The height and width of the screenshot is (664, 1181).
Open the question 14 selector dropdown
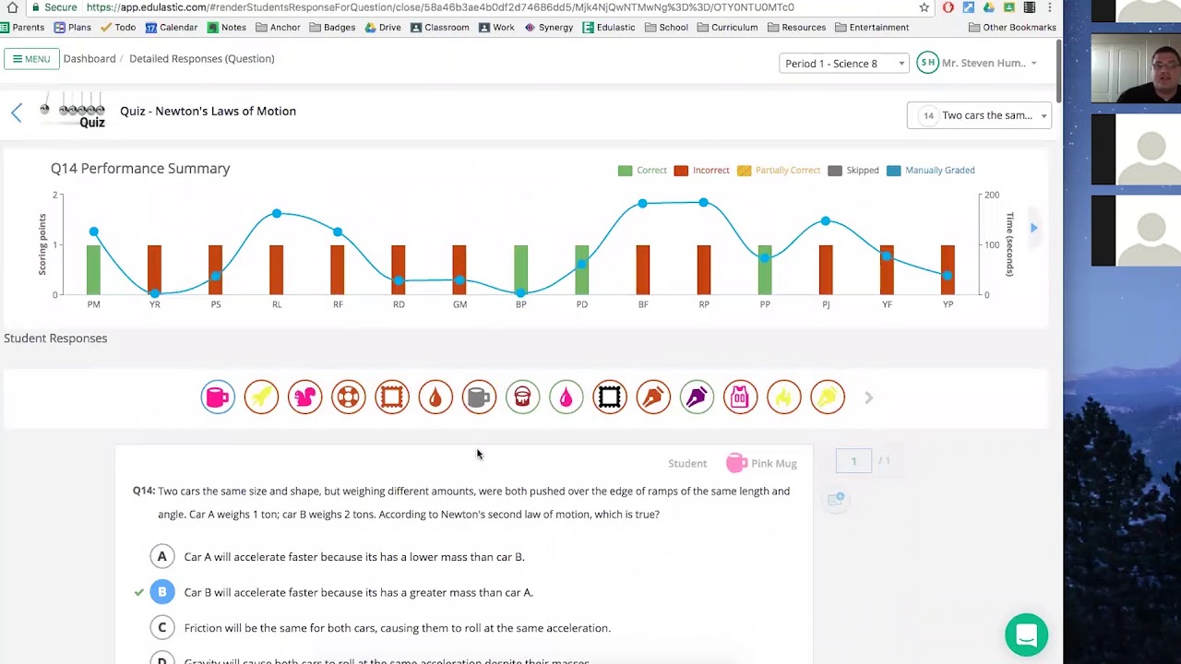tap(979, 115)
